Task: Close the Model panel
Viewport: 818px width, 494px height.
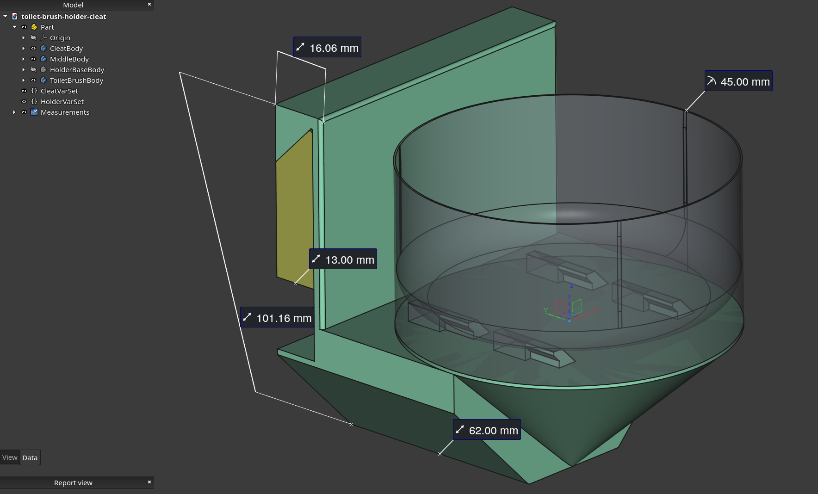Action: (x=149, y=4)
